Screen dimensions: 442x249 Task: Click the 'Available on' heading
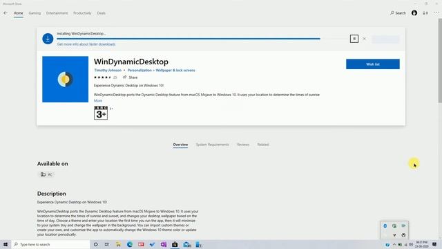click(52, 164)
